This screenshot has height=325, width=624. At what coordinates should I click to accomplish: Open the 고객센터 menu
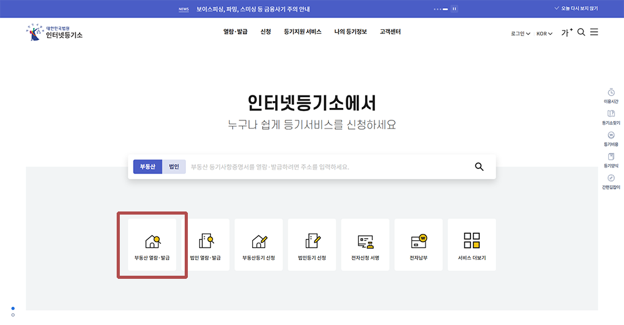(x=390, y=32)
